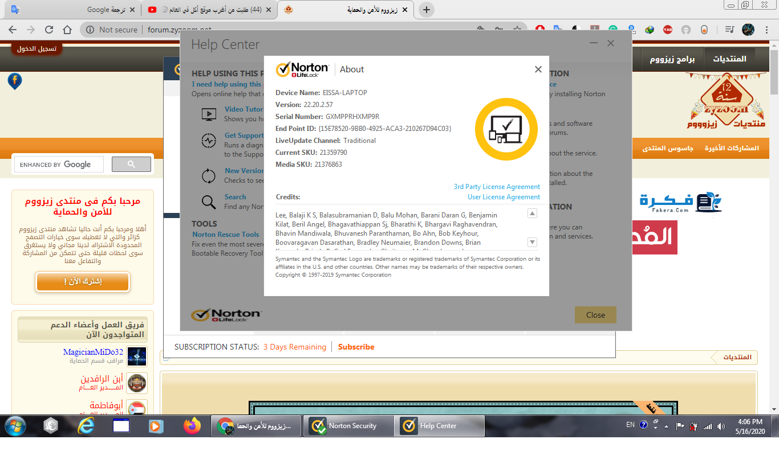Click the taskbar volume speaker icon
Image resolution: width=779 pixels, height=468 pixels.
pyautogui.click(x=721, y=426)
